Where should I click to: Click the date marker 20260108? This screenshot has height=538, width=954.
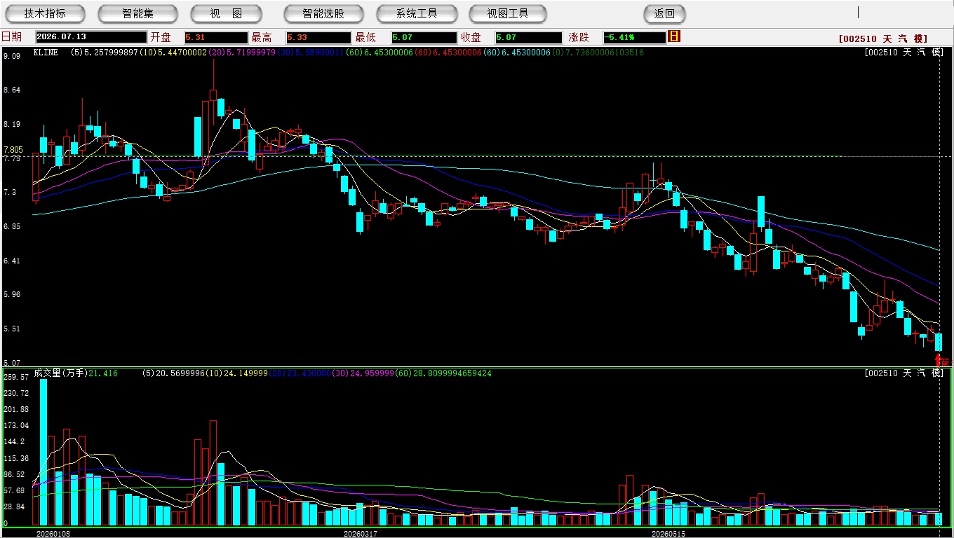(53, 534)
